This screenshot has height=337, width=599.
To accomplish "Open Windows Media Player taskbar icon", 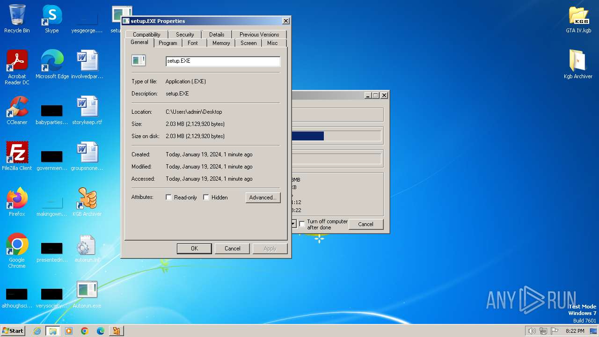I will click(69, 331).
